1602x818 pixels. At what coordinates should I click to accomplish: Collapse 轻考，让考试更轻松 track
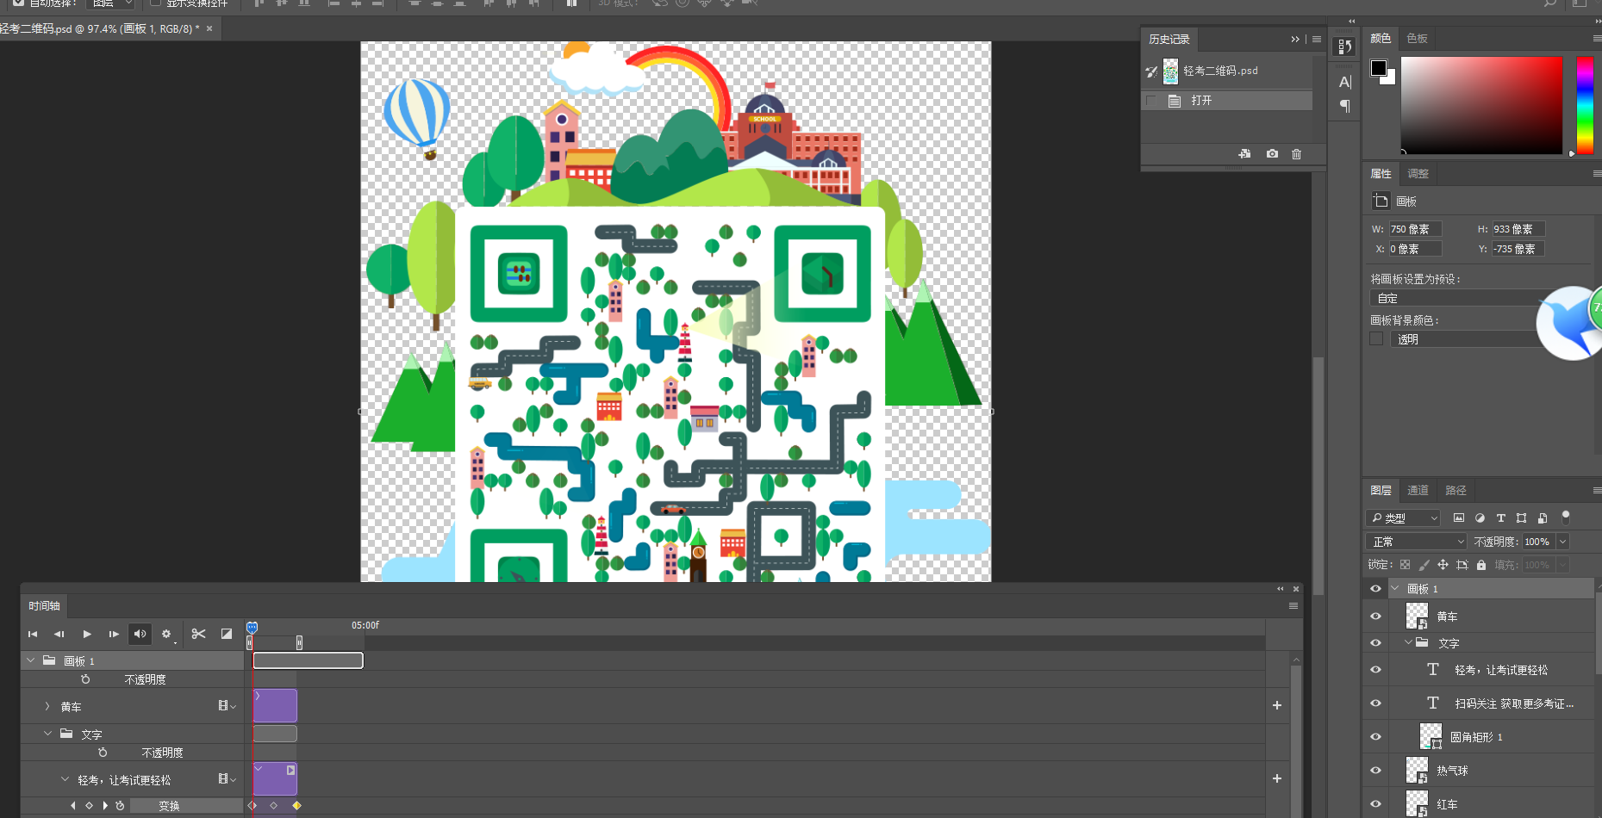(65, 779)
